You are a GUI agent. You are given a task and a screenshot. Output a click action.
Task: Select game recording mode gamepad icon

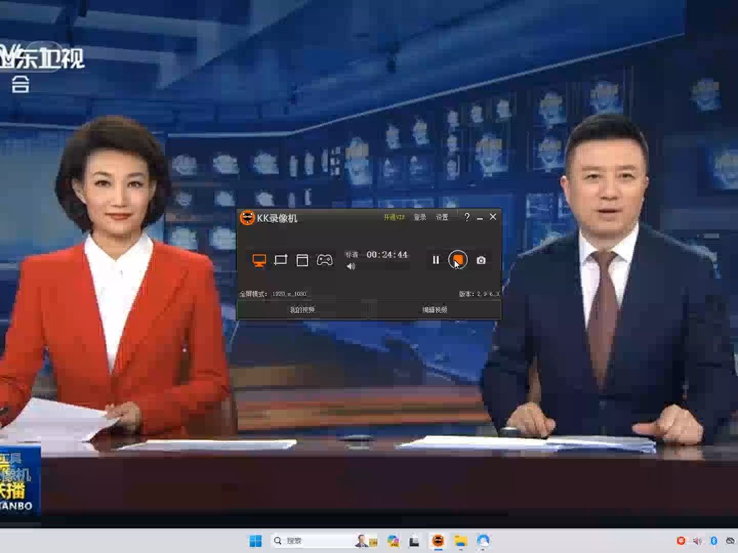(x=324, y=260)
